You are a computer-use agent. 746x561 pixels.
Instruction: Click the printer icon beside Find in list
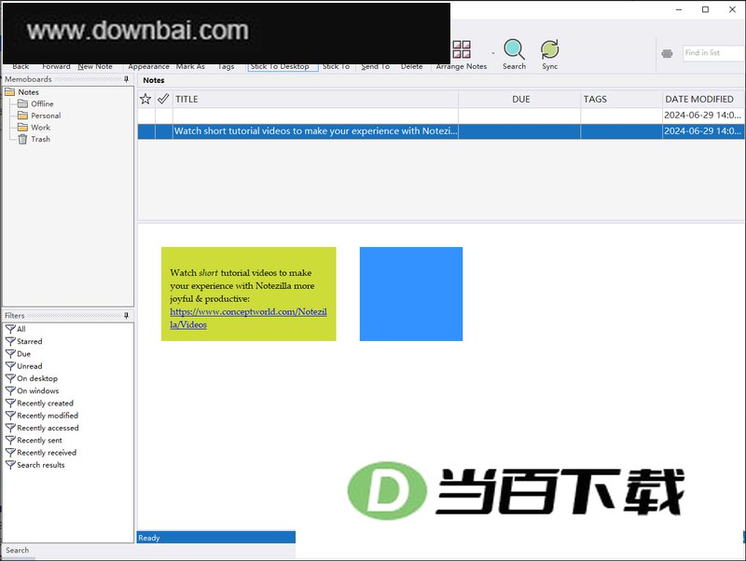coord(667,53)
